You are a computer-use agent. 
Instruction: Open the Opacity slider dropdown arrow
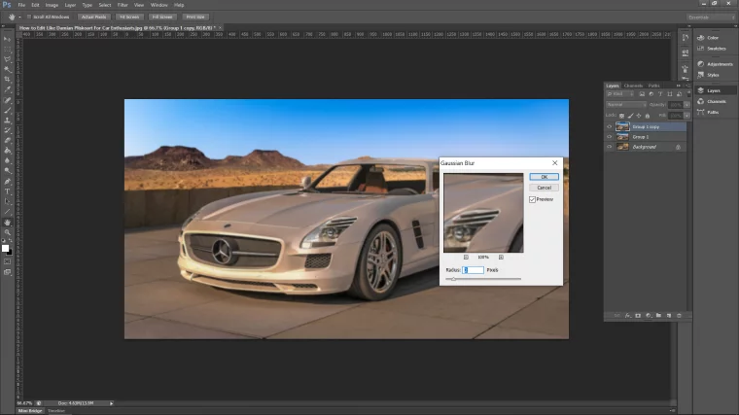(686, 105)
